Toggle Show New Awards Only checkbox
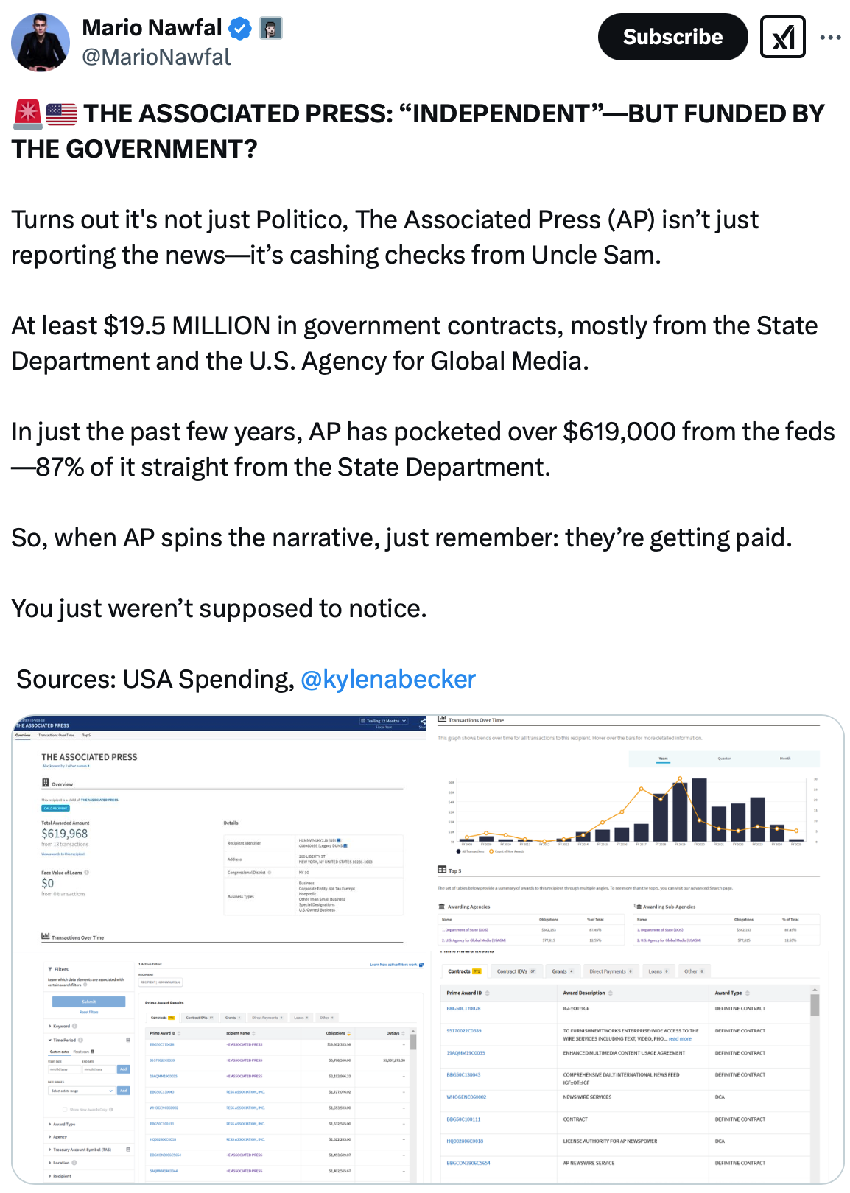The image size is (850, 1193). (66, 1109)
